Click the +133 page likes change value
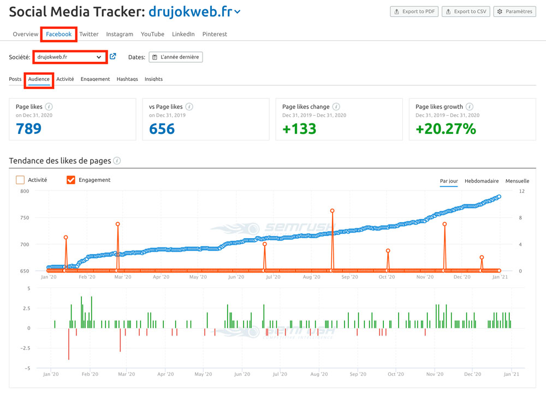Viewport: 546px width, 396px height. click(x=299, y=129)
